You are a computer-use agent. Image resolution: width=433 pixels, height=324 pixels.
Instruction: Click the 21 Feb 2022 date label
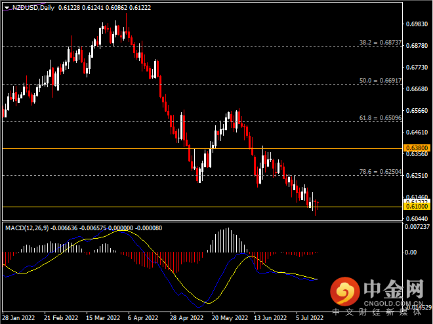pyautogui.click(x=61, y=318)
